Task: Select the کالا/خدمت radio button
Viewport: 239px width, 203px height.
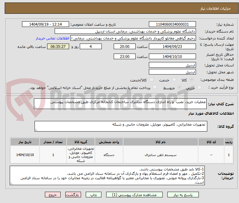Action: pyautogui.click(x=151, y=80)
